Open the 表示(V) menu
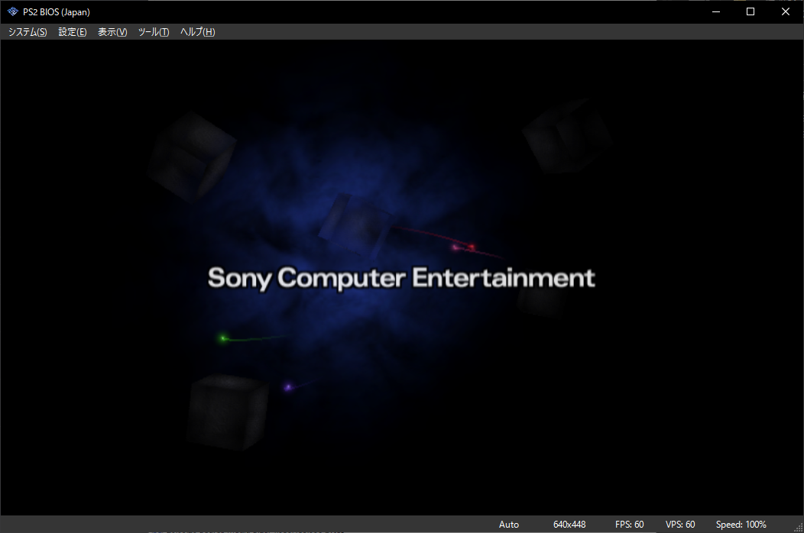Screen dimensions: 804x533 pyautogui.click(x=112, y=32)
